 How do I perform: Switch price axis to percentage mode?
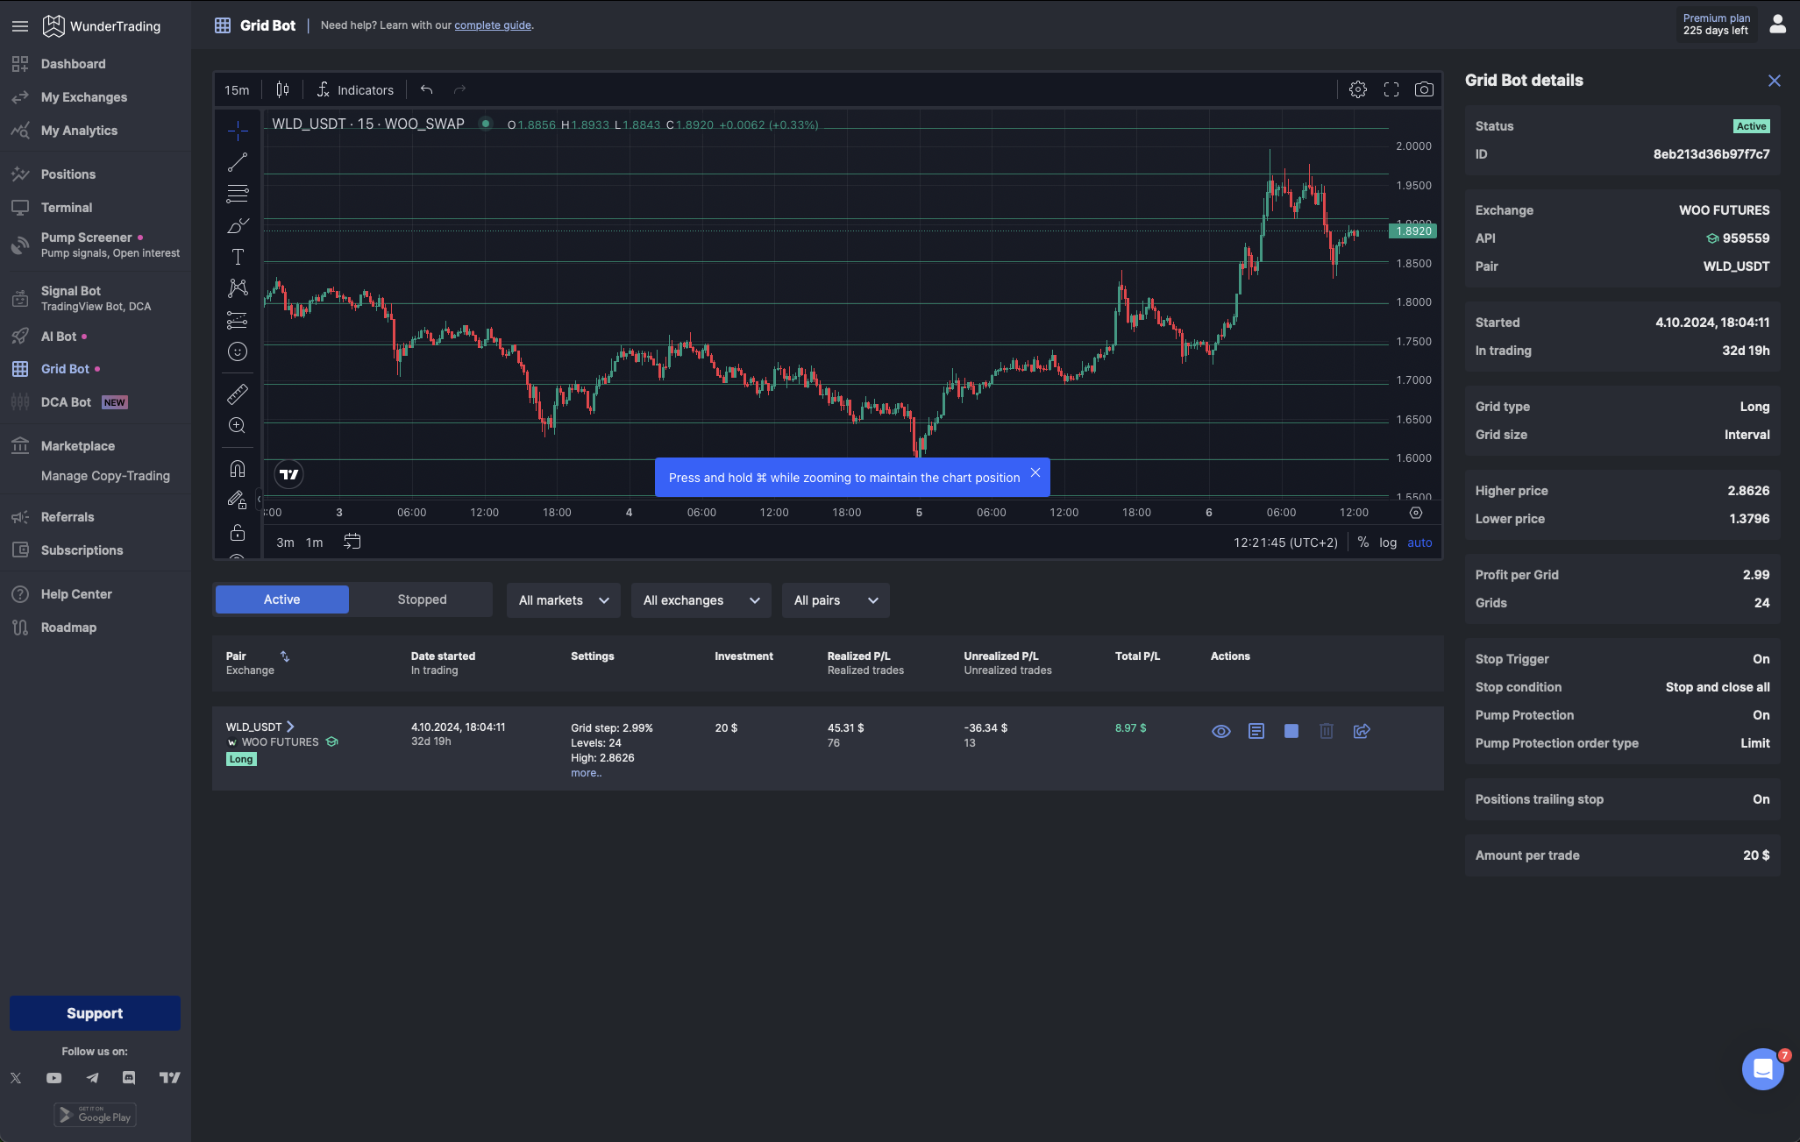click(1363, 543)
